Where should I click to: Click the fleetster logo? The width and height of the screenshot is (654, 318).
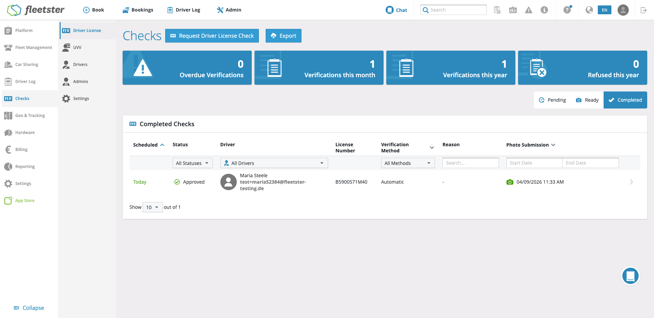tap(36, 10)
